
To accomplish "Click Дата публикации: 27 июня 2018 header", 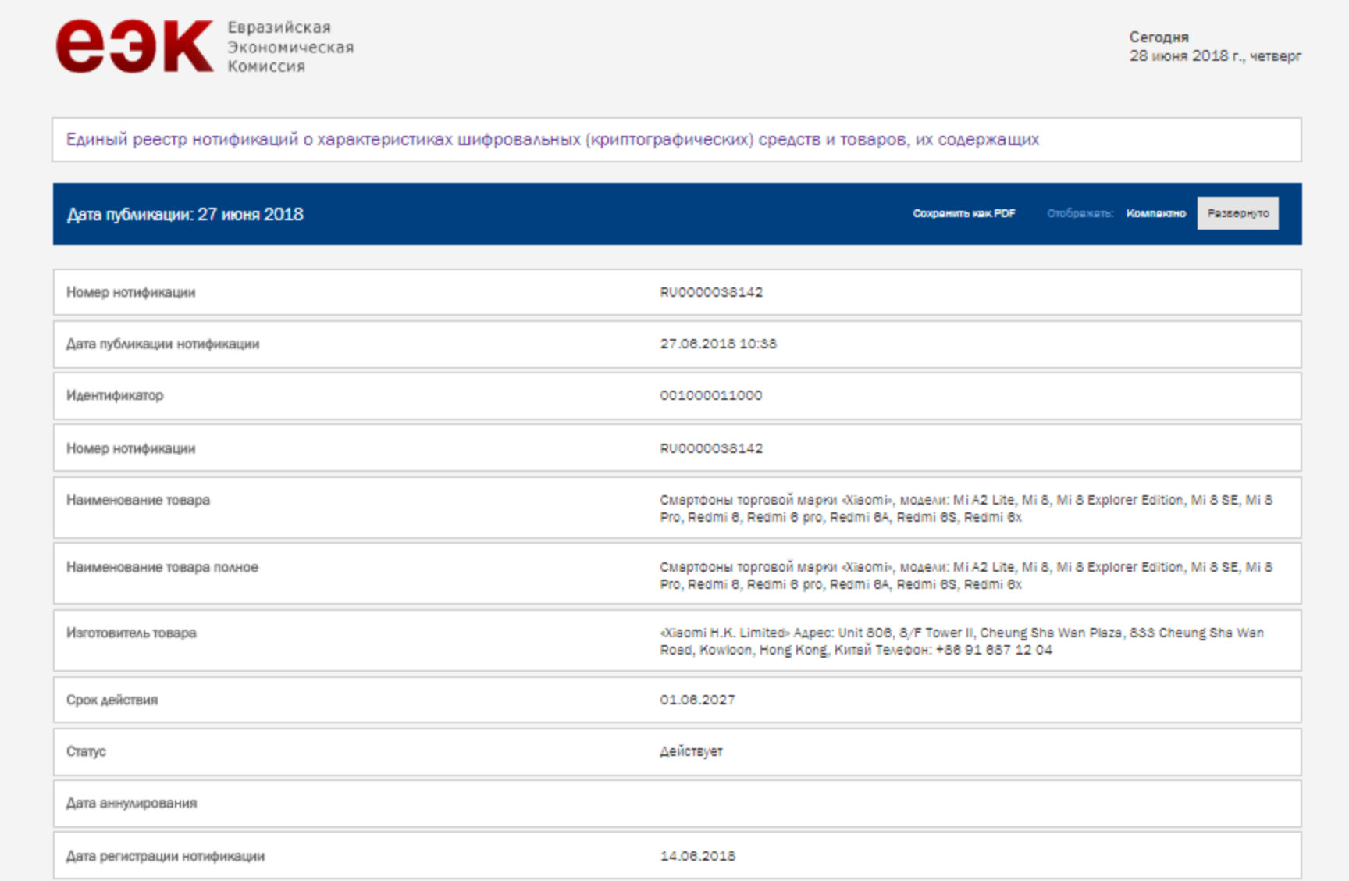I will click(x=185, y=214).
